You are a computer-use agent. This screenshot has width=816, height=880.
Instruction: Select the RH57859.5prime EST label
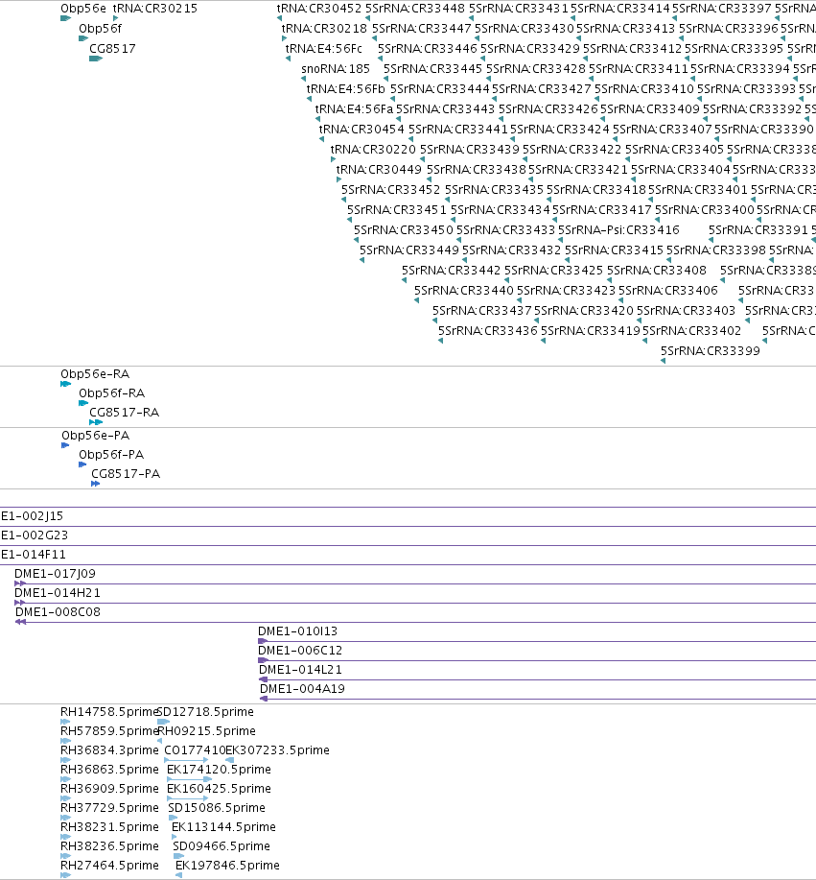pyautogui.click(x=108, y=731)
